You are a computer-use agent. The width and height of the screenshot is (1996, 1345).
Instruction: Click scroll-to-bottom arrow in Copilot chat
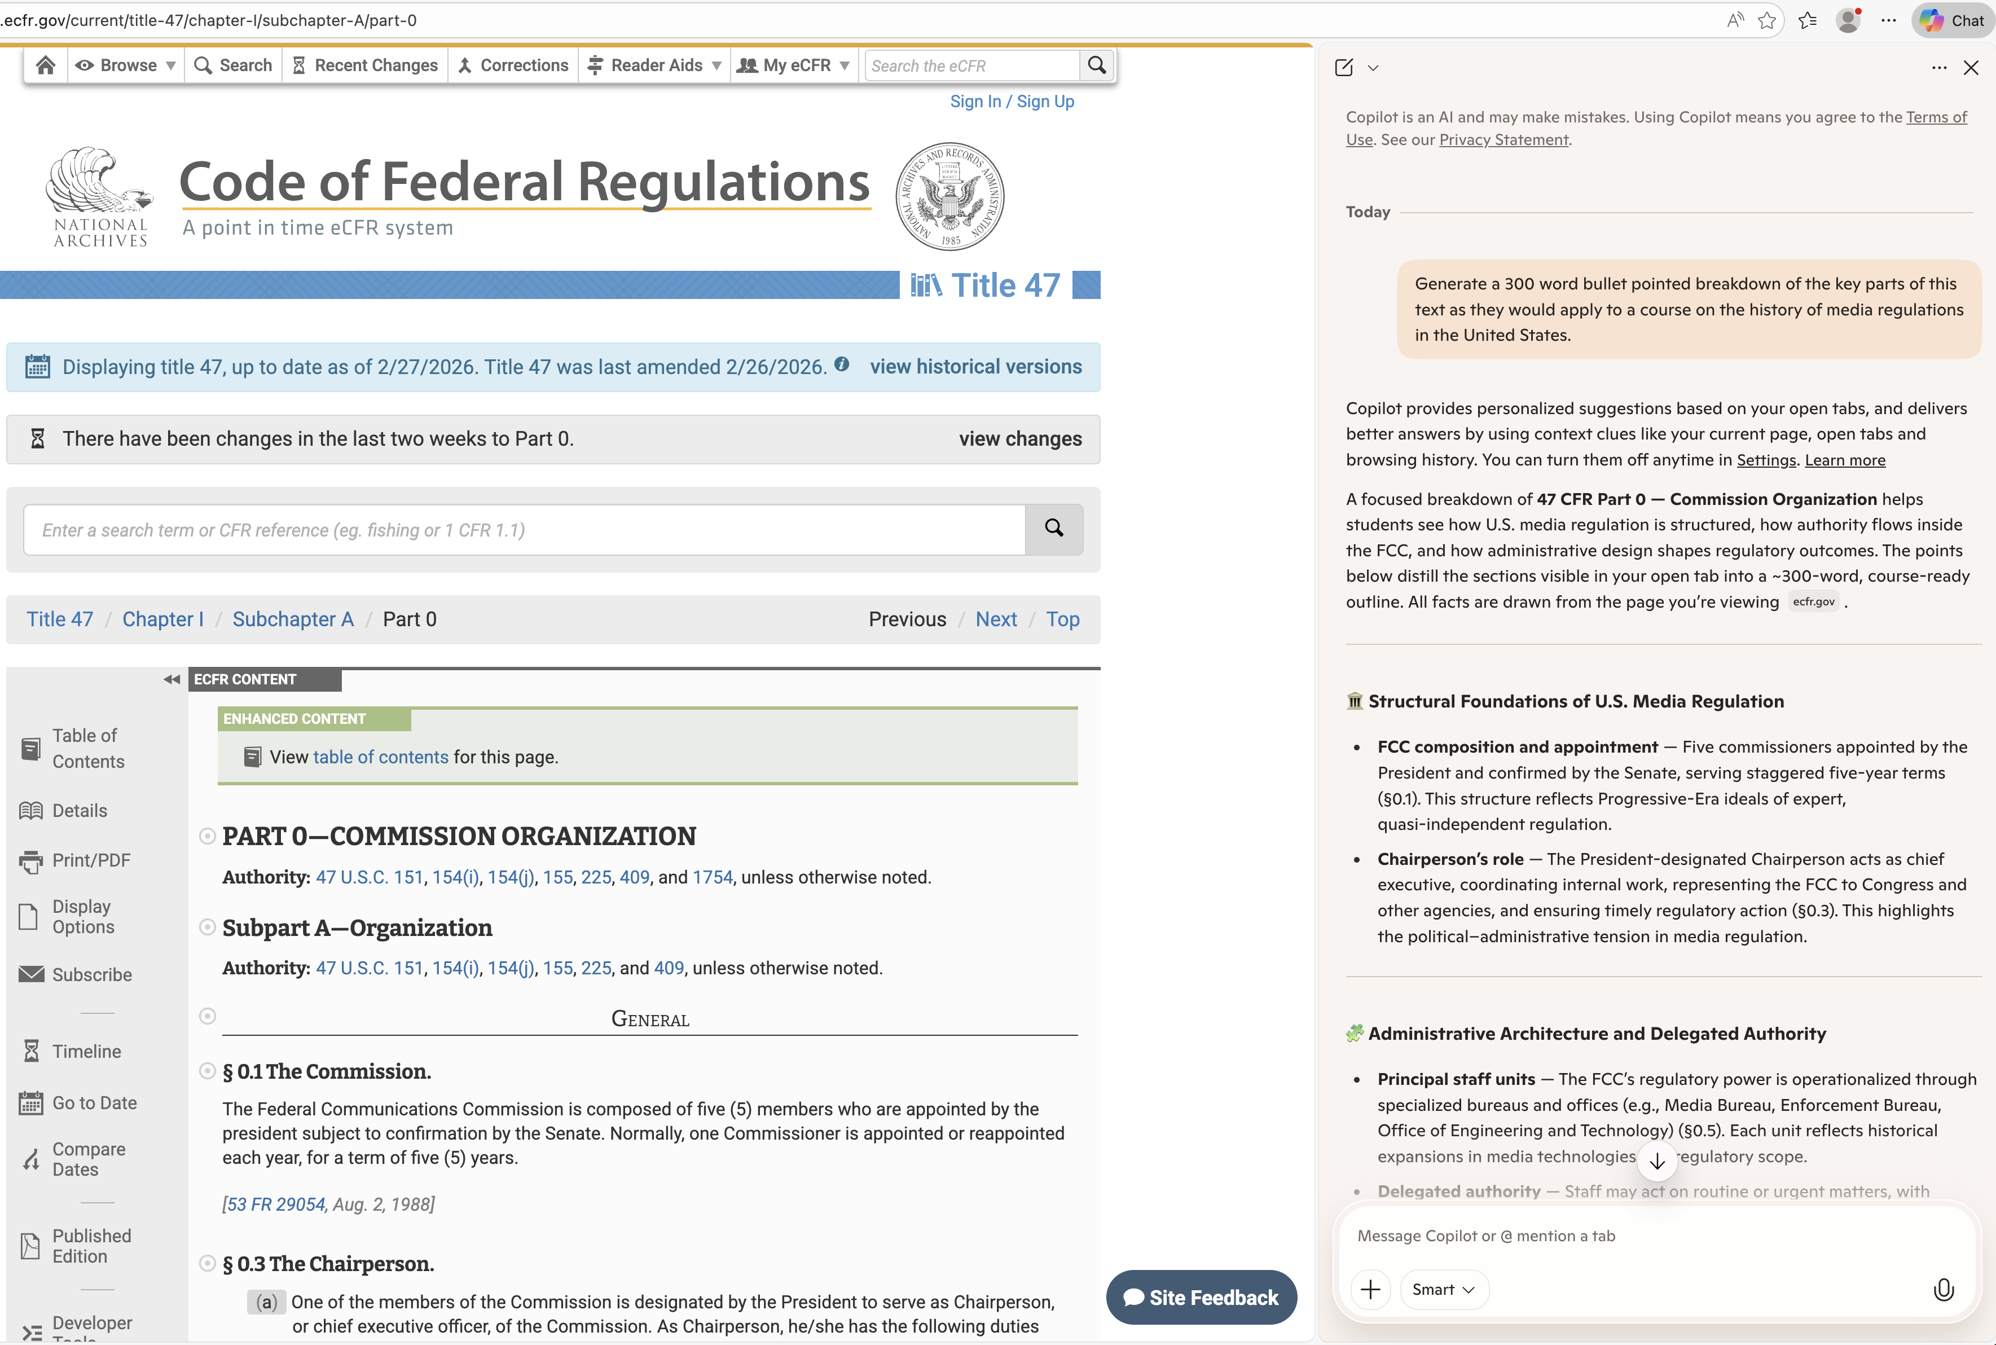1656,1162
